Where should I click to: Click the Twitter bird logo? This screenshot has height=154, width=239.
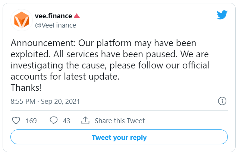click(222, 15)
